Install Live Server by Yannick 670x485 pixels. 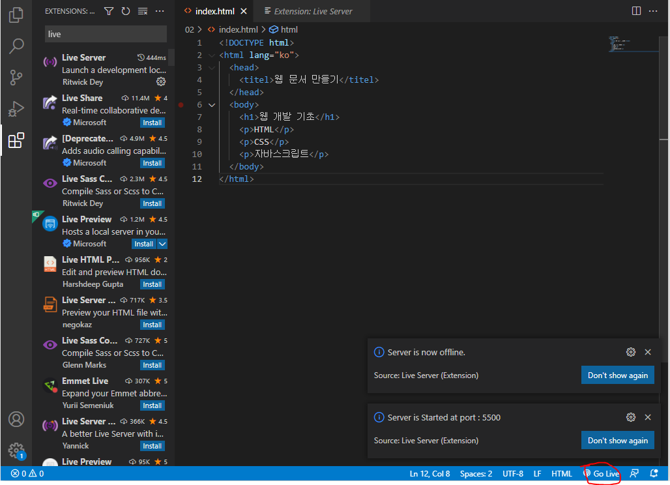pyautogui.click(x=152, y=446)
